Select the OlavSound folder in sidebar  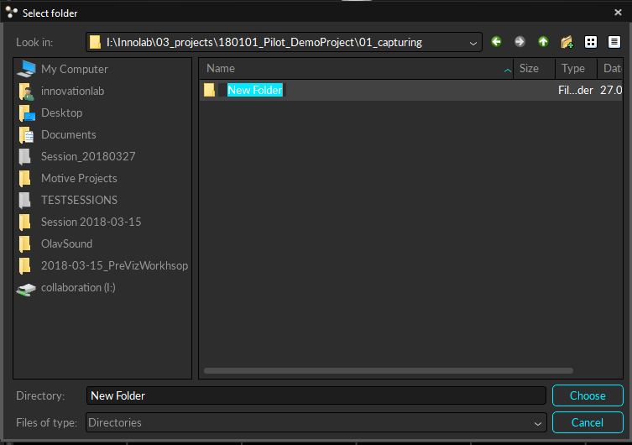click(x=66, y=243)
